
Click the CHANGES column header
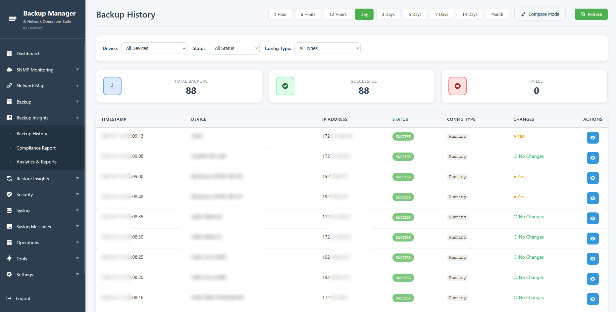click(524, 119)
